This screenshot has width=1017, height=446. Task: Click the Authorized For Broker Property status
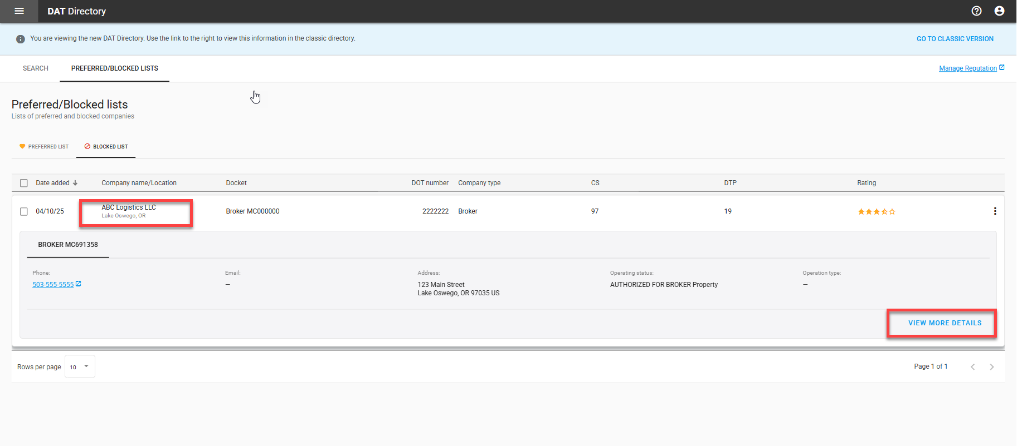pyautogui.click(x=664, y=285)
